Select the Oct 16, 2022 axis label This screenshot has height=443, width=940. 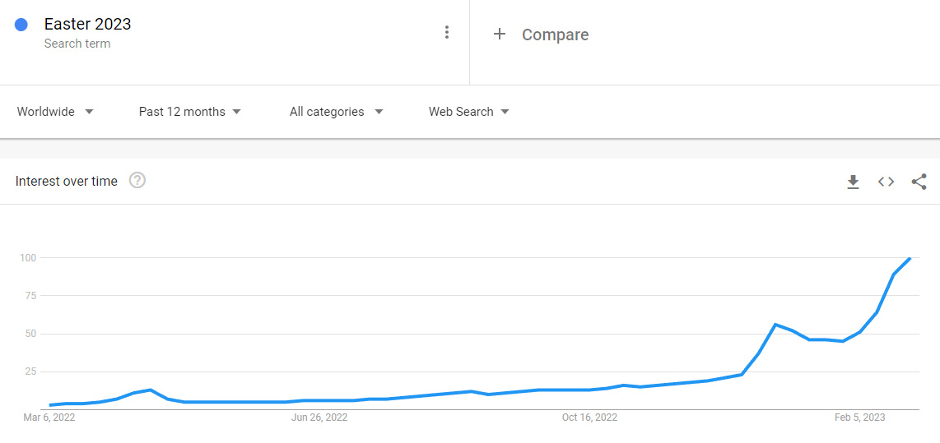point(589,418)
